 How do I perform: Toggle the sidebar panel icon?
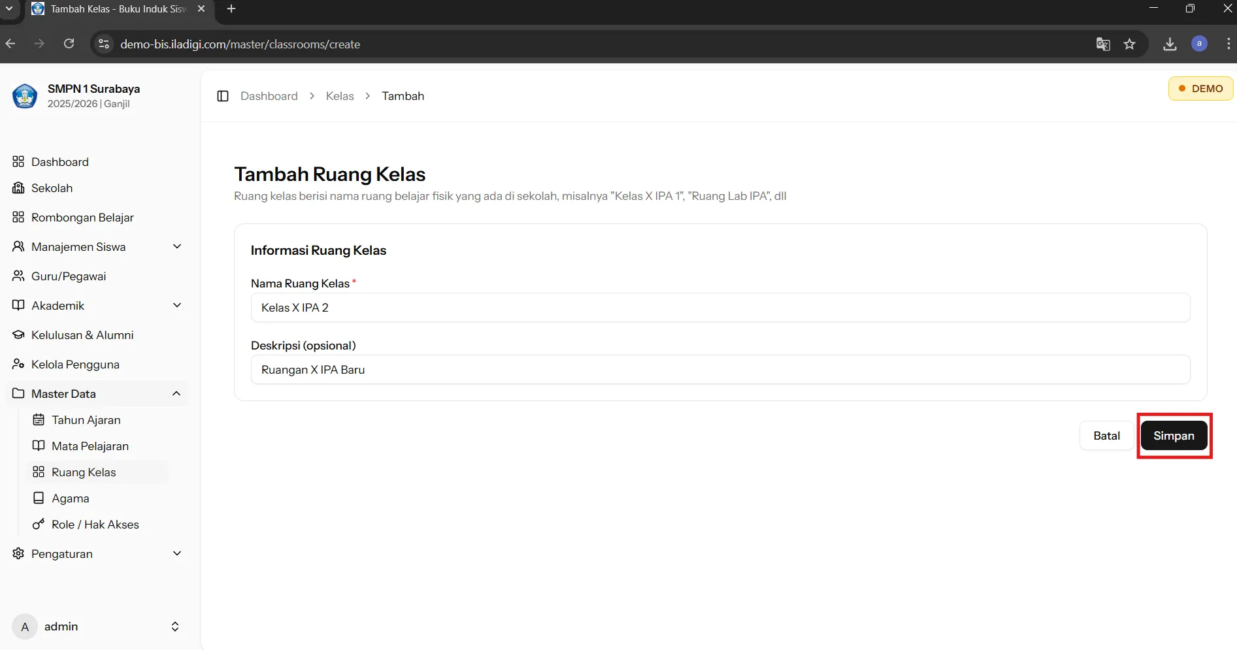223,96
